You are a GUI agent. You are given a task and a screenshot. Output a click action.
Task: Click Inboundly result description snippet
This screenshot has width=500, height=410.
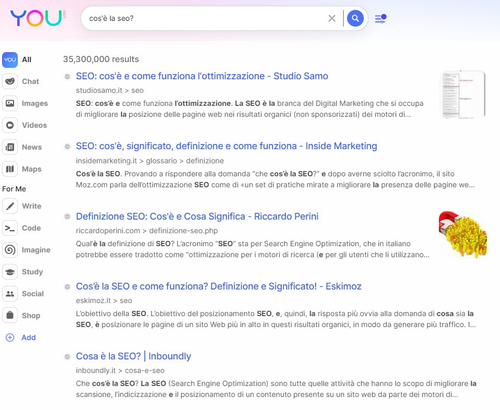pos(276,389)
